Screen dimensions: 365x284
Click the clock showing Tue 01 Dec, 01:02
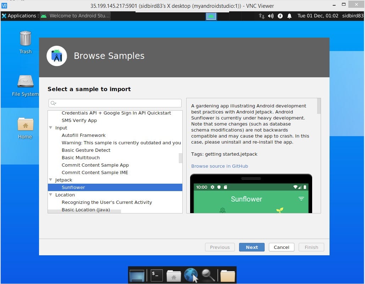318,16
